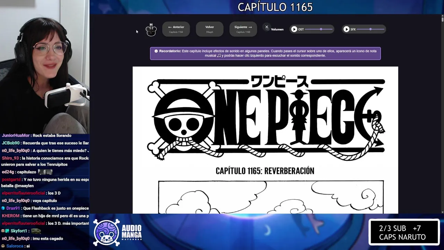Click chat username KHEROM

coord(10,216)
